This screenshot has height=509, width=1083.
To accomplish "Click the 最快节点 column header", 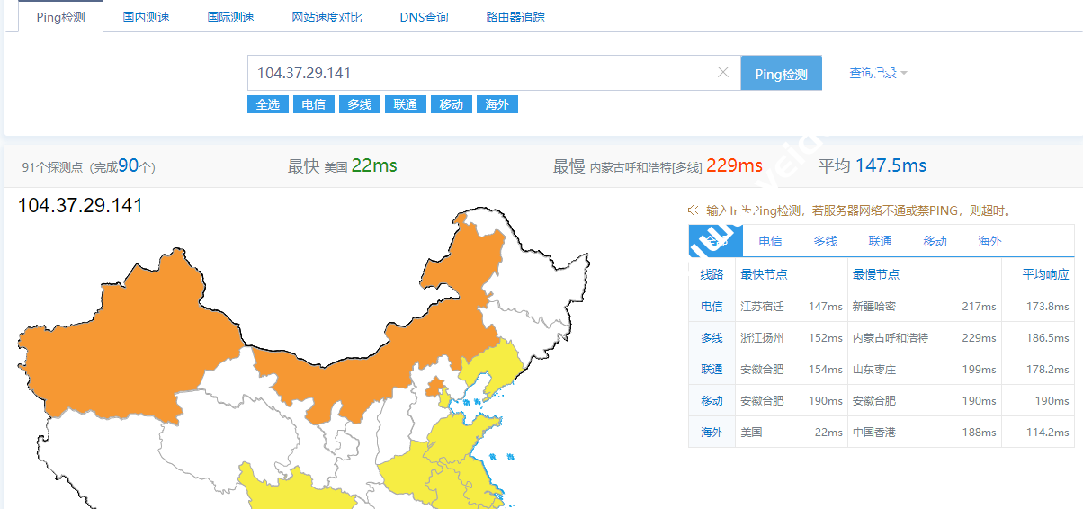I will 764,274.
